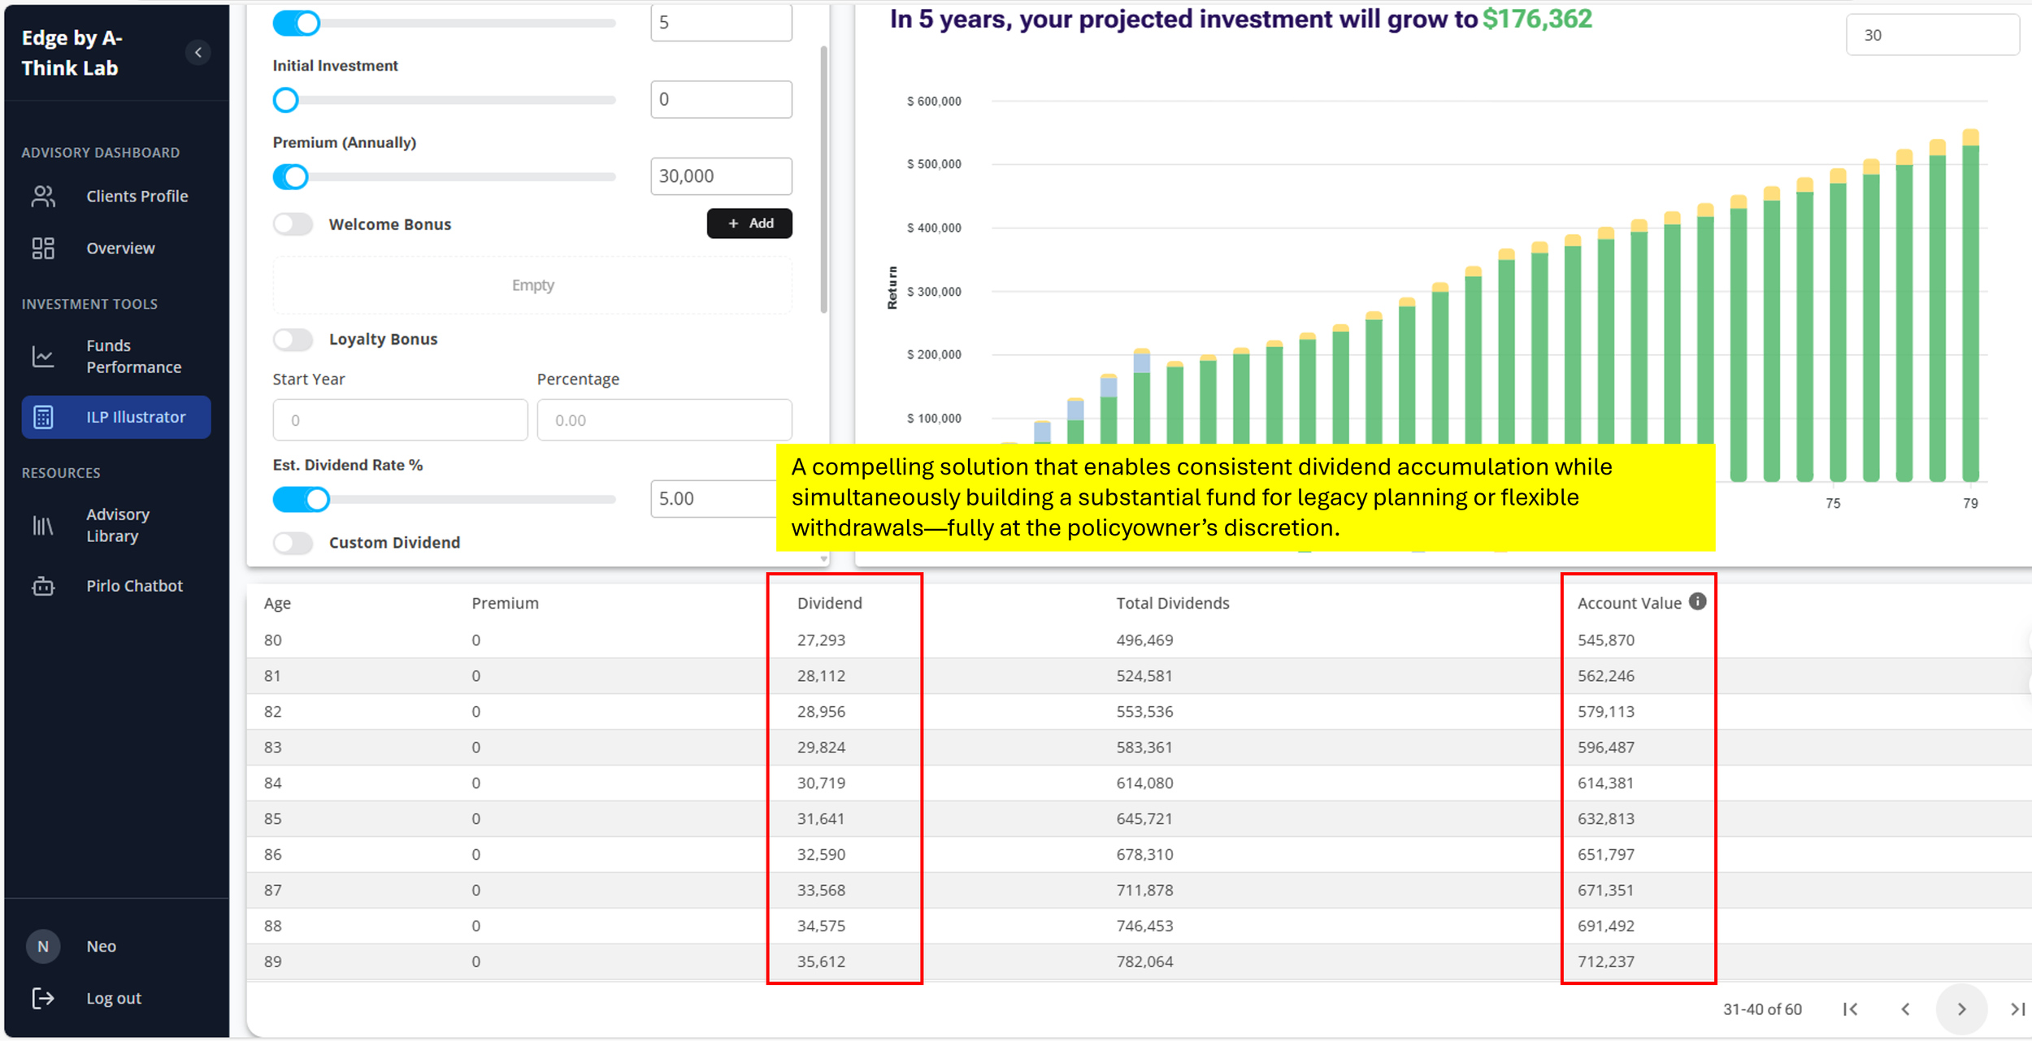Collapse the sidebar with chevron button
Viewport: 2032px width, 1041px height.
[198, 53]
